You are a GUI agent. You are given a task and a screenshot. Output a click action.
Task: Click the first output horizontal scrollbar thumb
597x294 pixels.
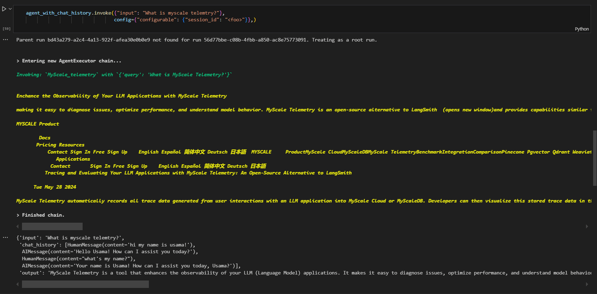pos(52,226)
